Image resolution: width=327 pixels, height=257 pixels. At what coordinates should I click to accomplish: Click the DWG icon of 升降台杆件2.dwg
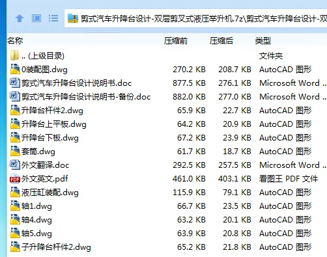click(15, 110)
